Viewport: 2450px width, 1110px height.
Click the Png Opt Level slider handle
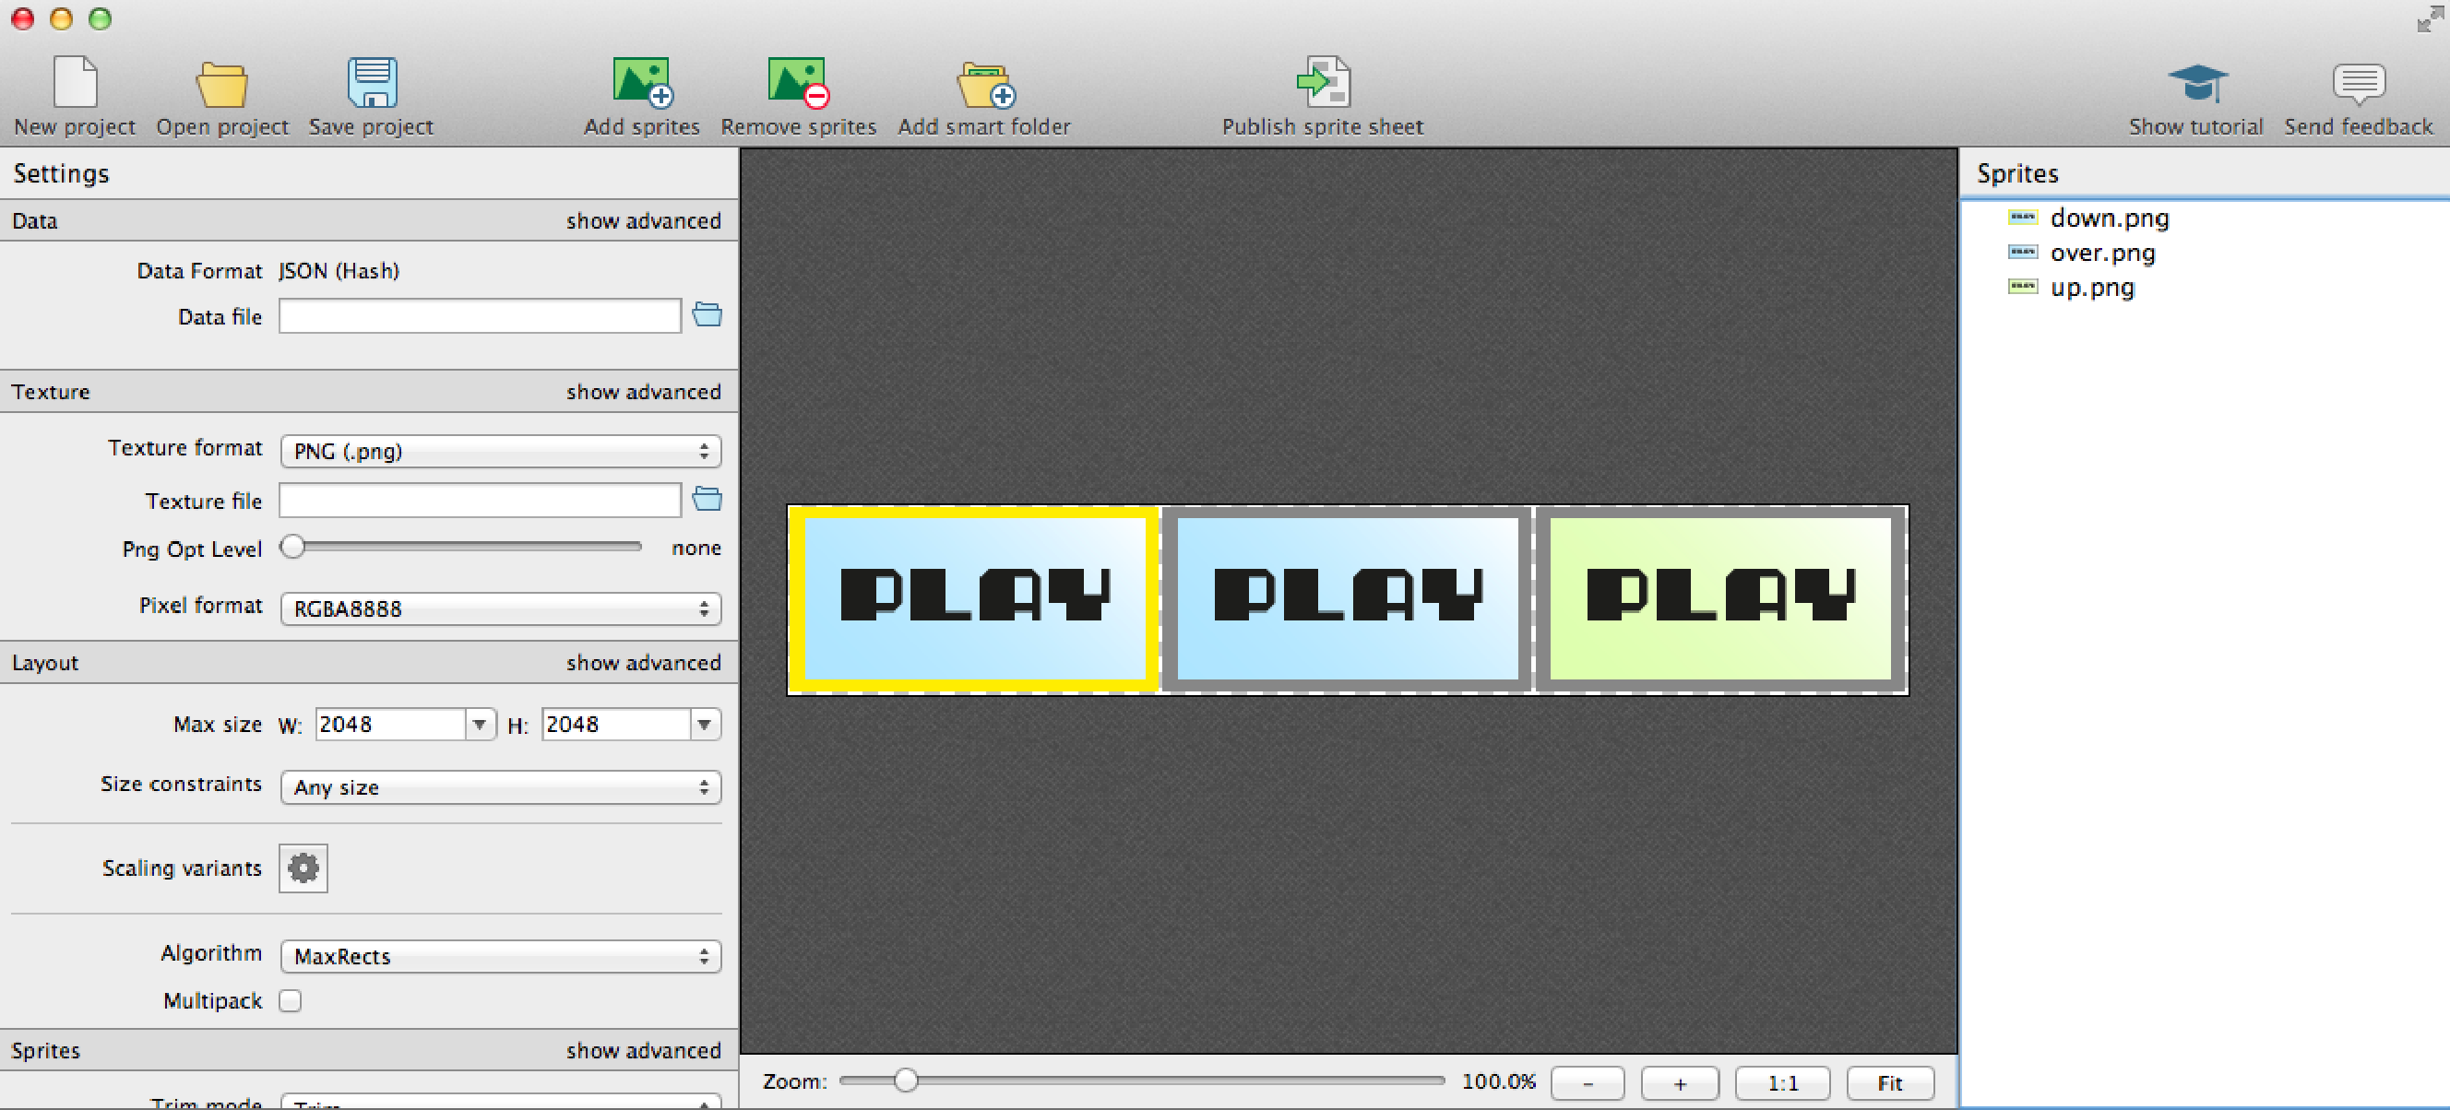tap(293, 547)
